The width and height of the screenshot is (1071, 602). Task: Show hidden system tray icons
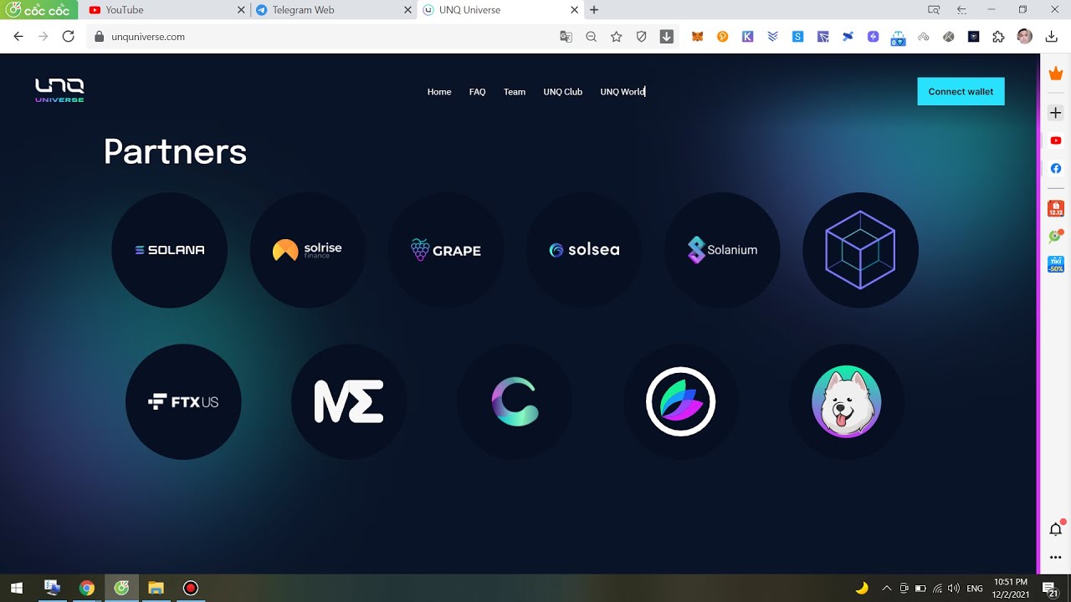click(887, 589)
